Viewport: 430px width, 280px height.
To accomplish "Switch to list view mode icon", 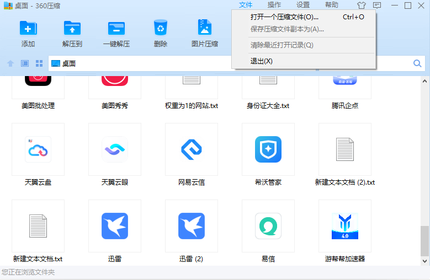I will coord(25,63).
